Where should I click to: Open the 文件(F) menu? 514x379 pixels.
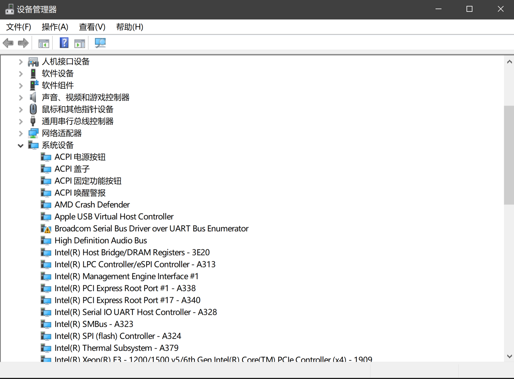[x=19, y=27]
